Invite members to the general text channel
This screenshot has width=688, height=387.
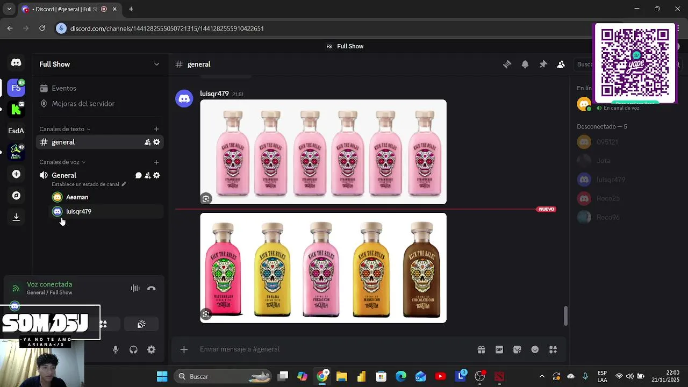click(x=147, y=142)
